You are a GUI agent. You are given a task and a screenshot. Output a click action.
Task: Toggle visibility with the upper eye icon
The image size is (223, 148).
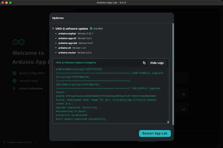coord(183,94)
